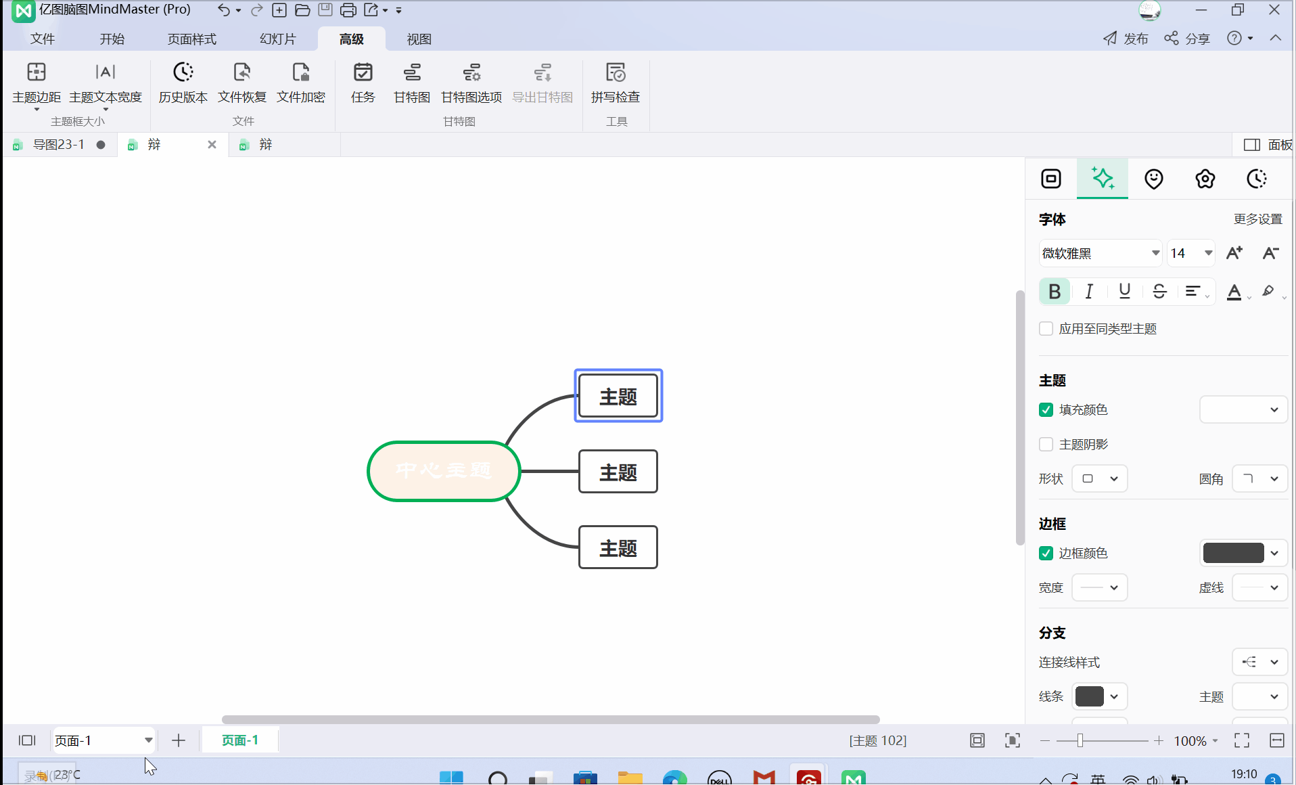Open the clipart flower panel icon
The image size is (1296, 785).
coord(1205,179)
